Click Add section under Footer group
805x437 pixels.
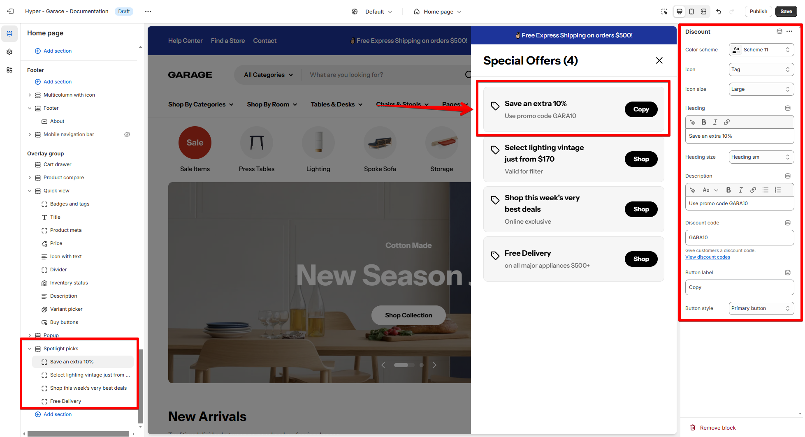(x=53, y=82)
